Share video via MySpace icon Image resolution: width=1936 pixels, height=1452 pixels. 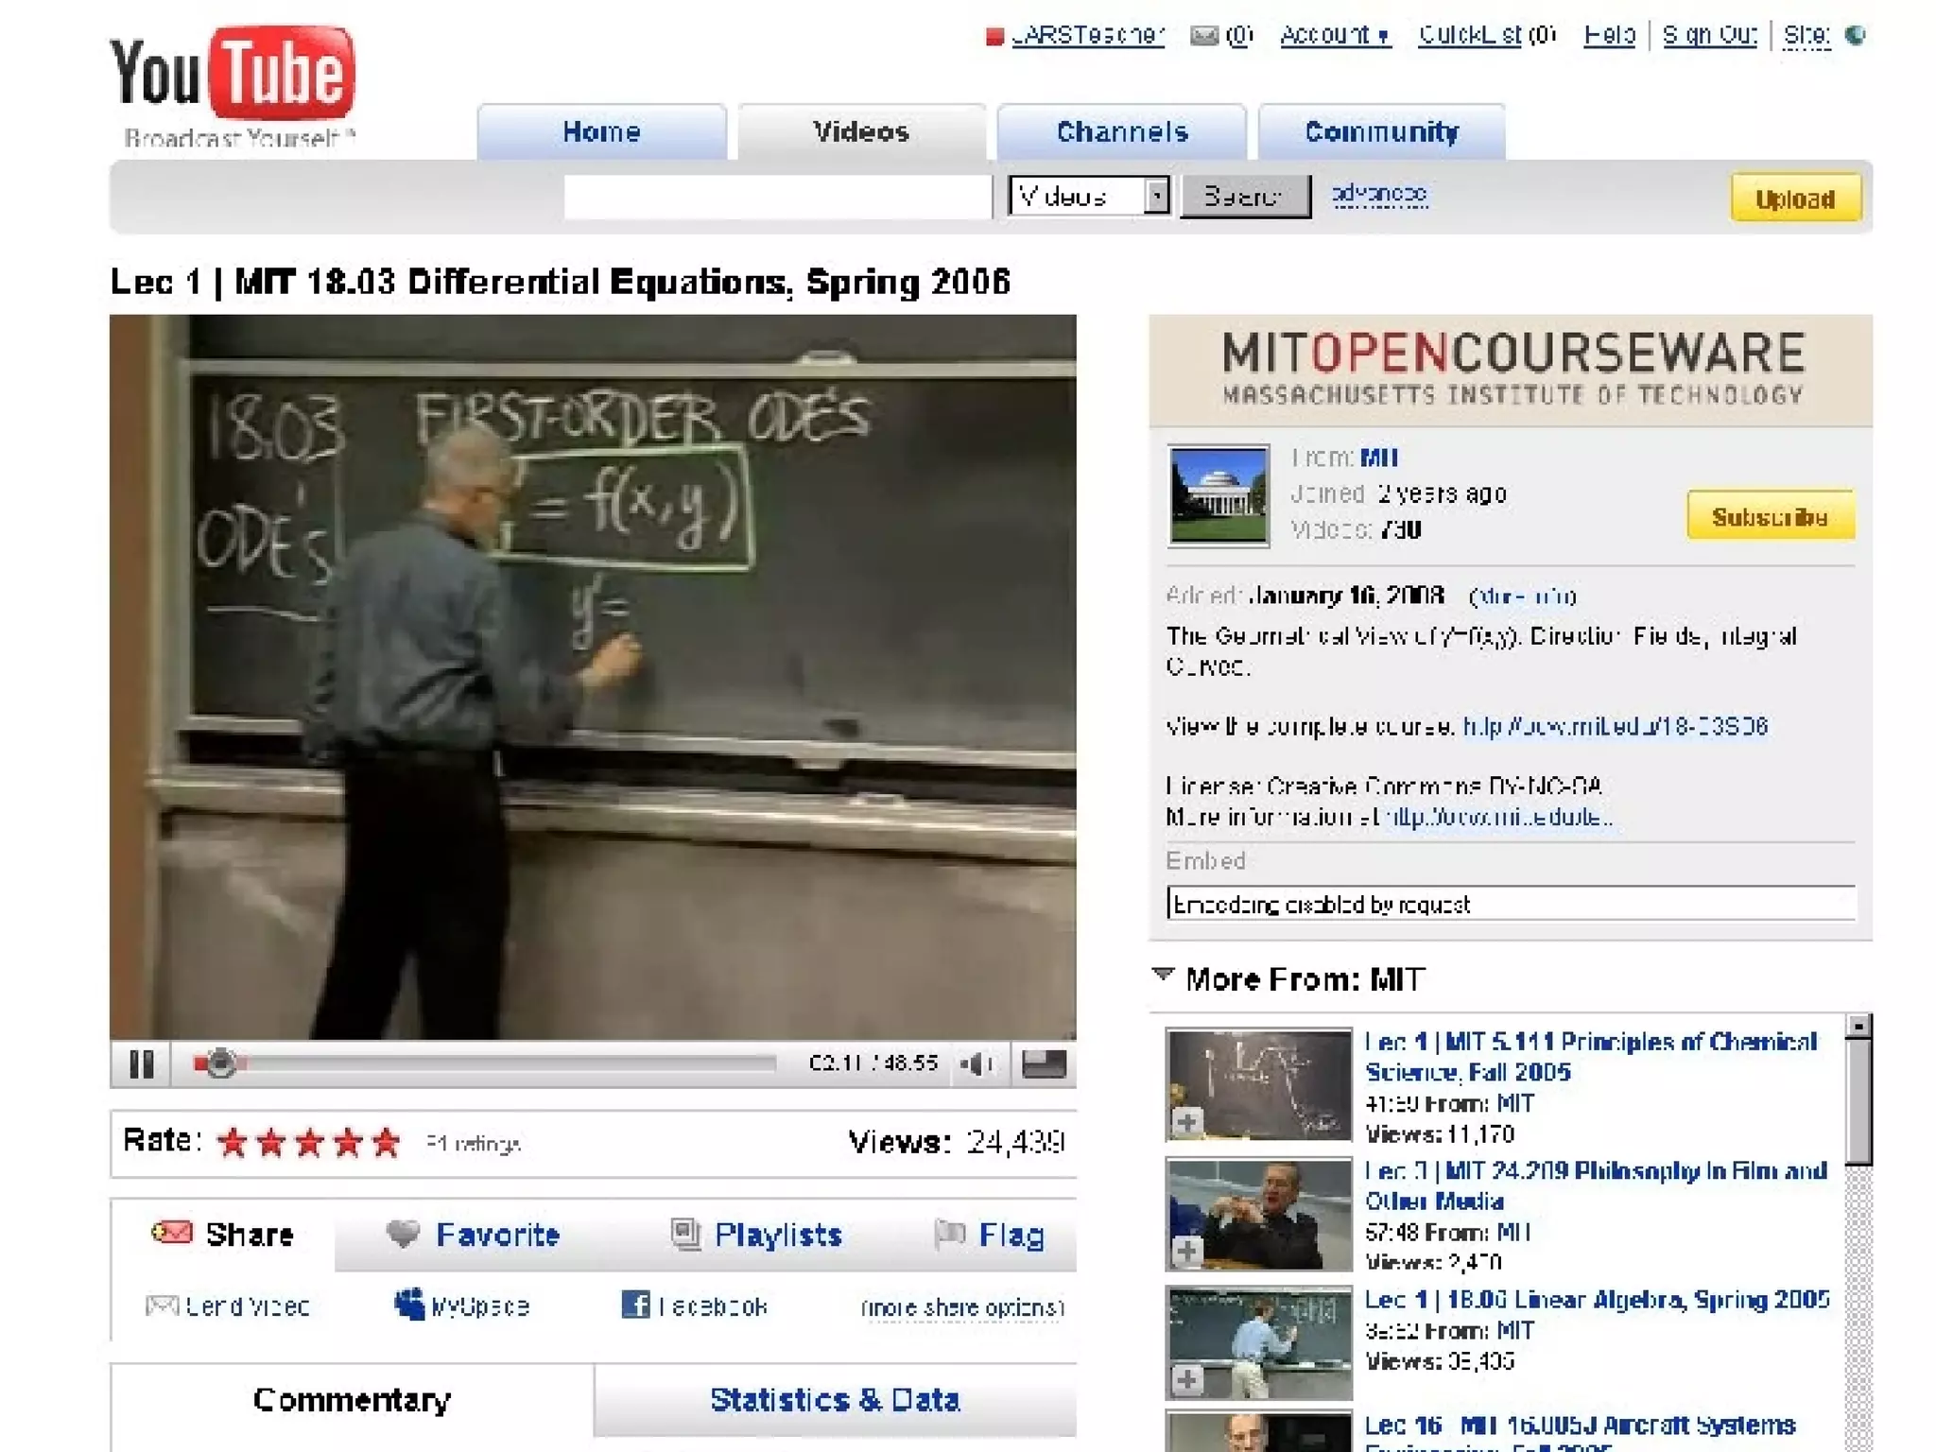coord(409,1305)
